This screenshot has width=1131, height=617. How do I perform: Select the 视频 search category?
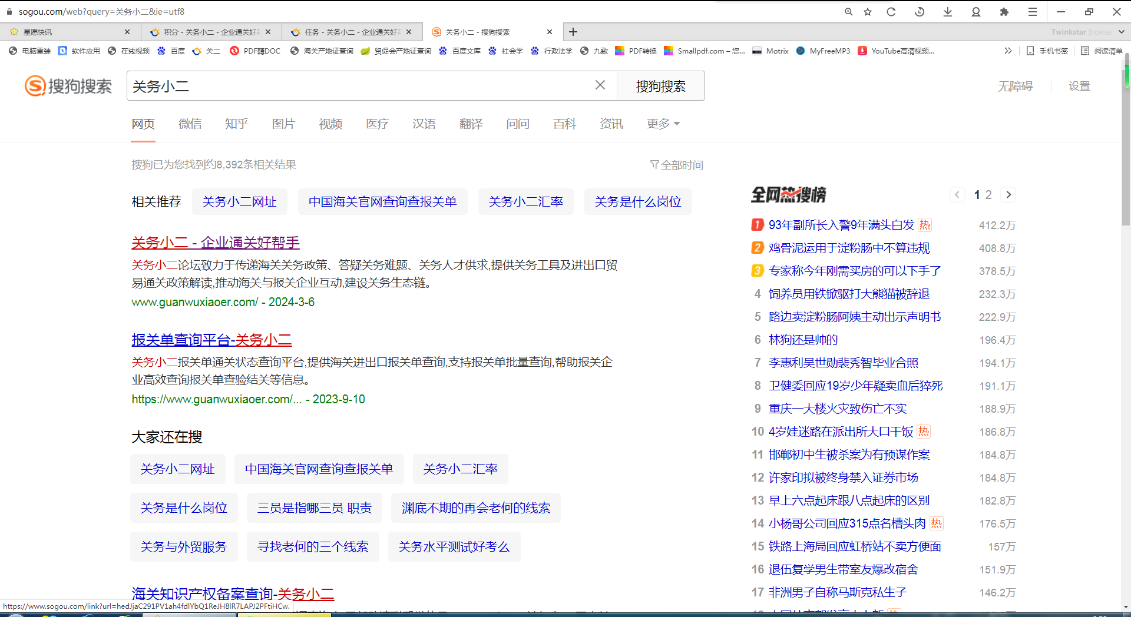330,124
